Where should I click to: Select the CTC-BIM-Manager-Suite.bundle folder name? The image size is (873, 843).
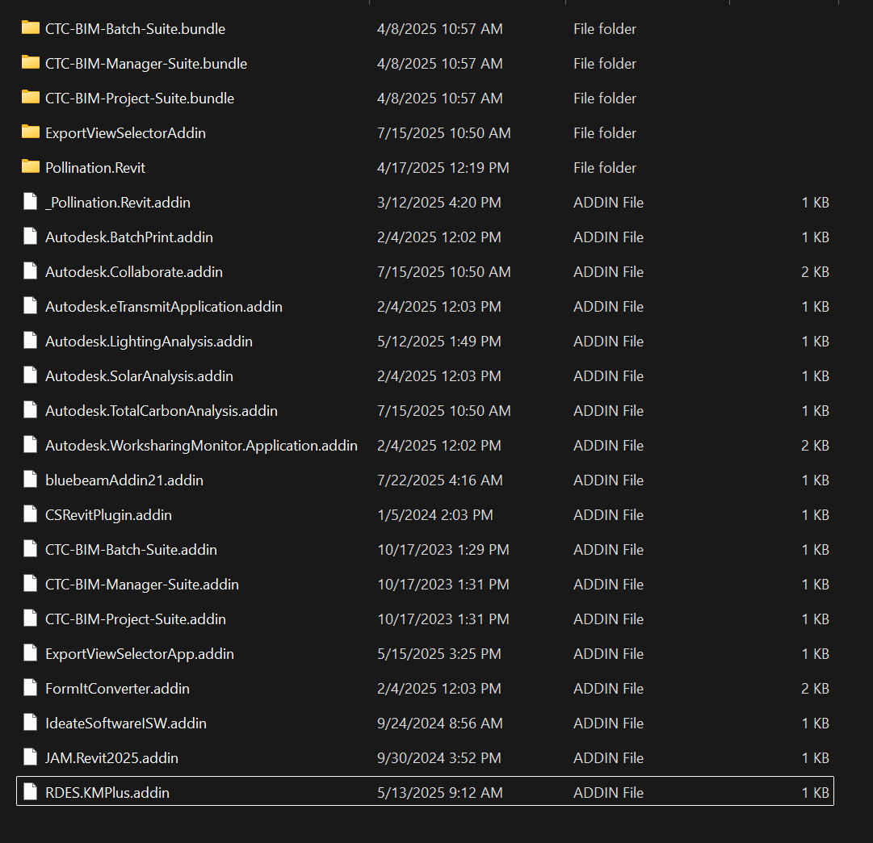coord(146,64)
